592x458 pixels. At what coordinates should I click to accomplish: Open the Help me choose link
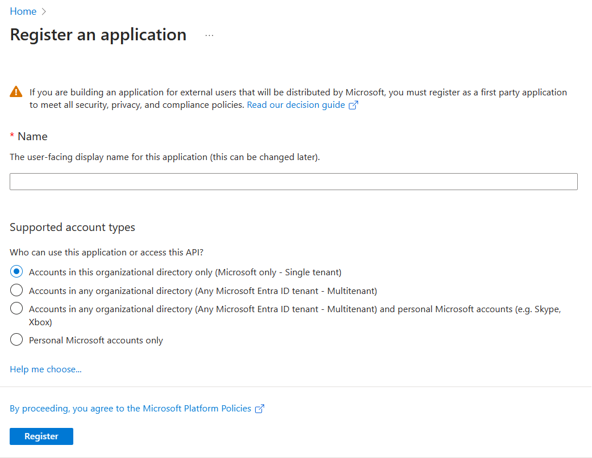click(x=45, y=369)
